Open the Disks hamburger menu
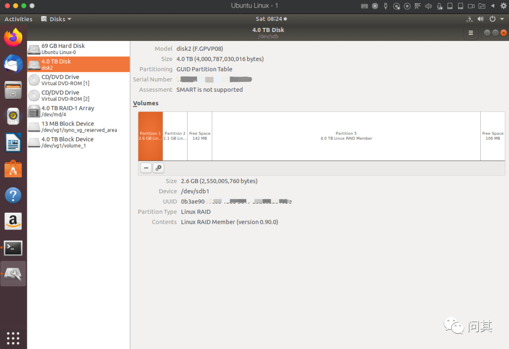This screenshot has height=349, width=509. point(471,33)
